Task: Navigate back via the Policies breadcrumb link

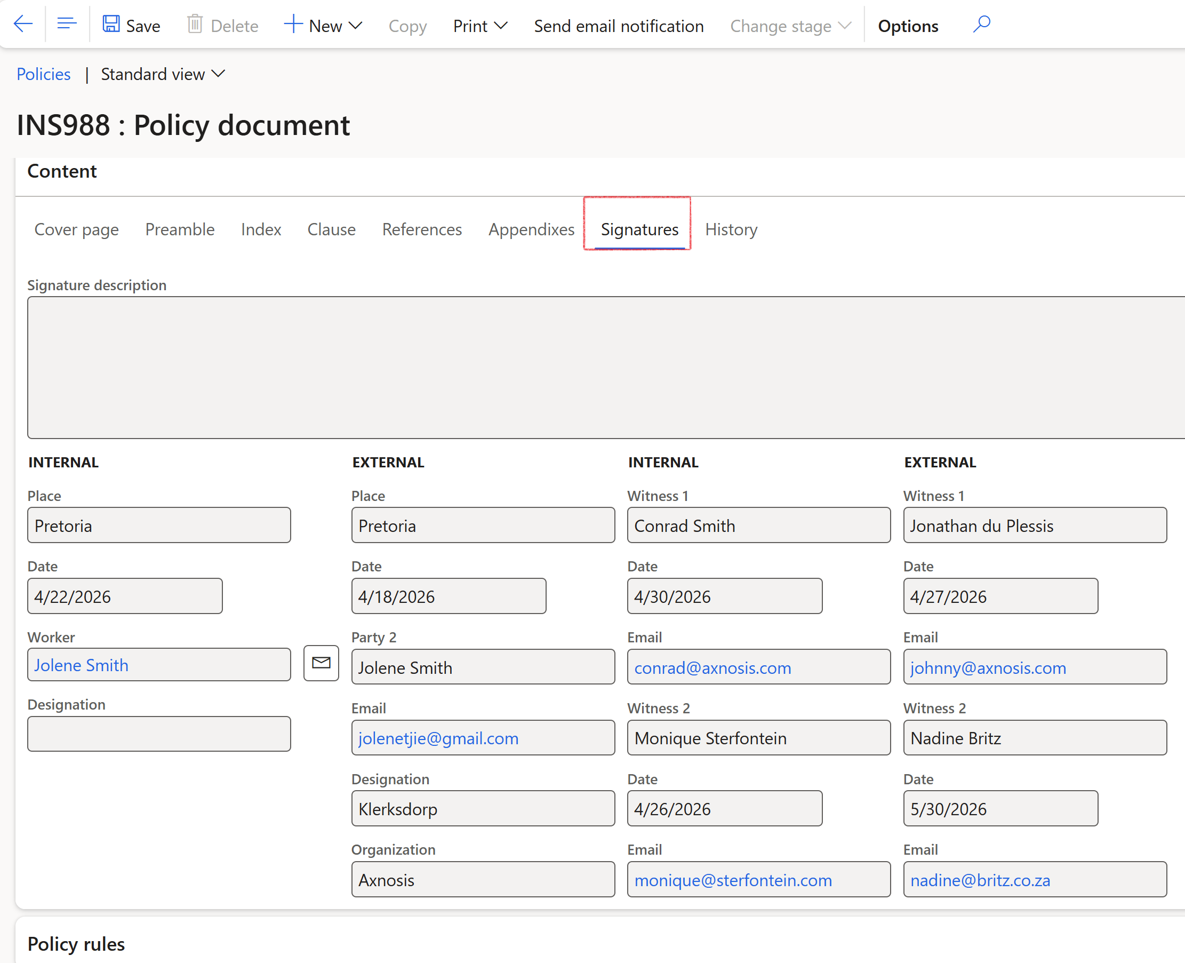Action: [43, 74]
